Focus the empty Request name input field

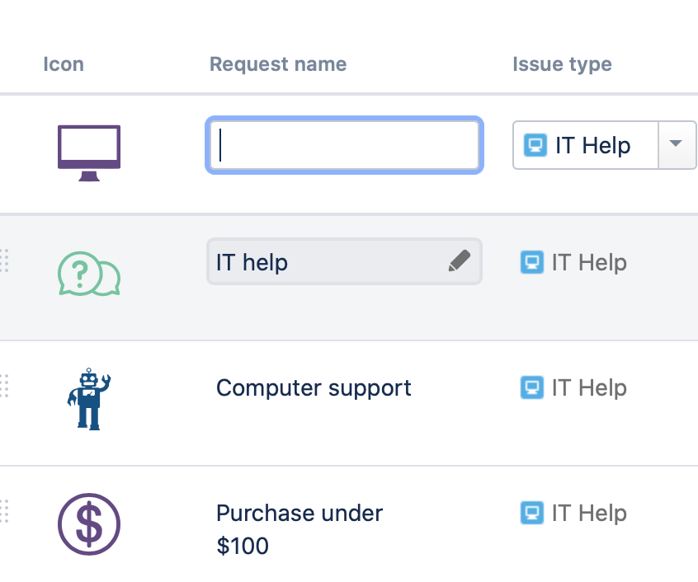(344, 146)
